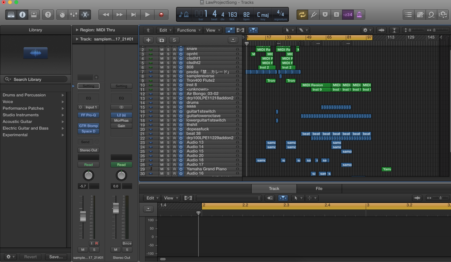Switch to the Track tab
Screen dimensions: 451x262
pyautogui.click(x=274, y=189)
